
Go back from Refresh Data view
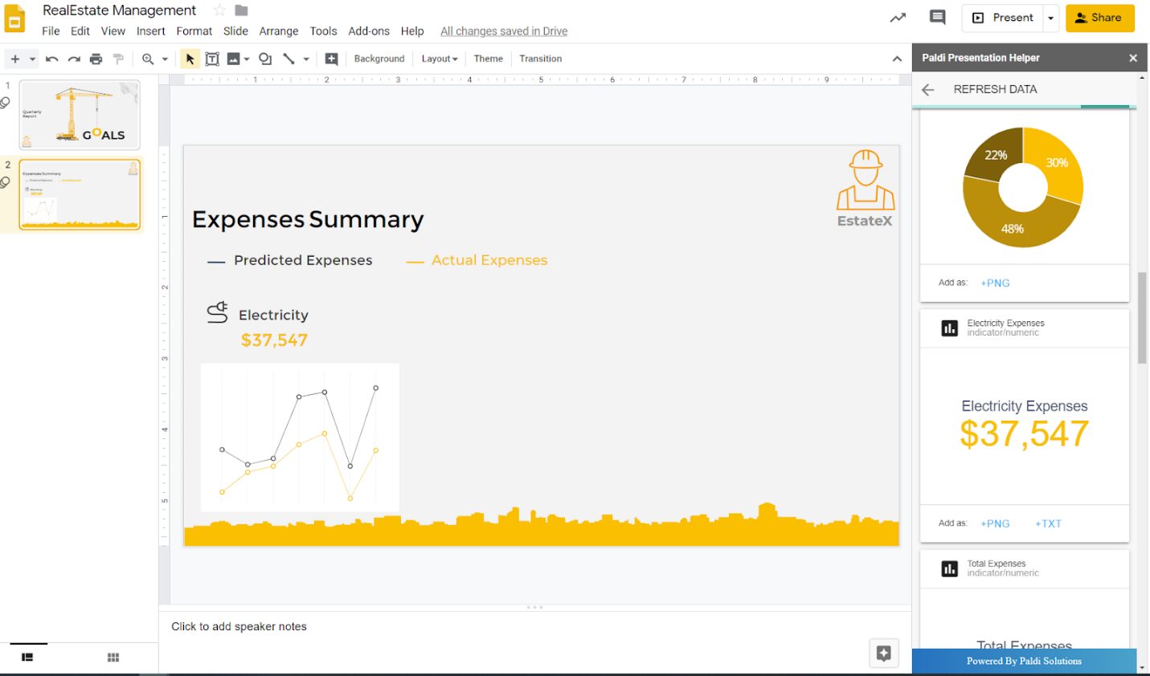pos(927,89)
